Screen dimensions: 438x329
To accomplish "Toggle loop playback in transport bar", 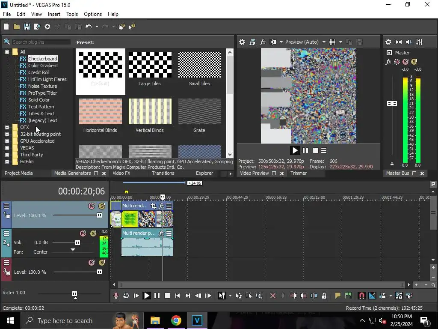I will tap(126, 296).
